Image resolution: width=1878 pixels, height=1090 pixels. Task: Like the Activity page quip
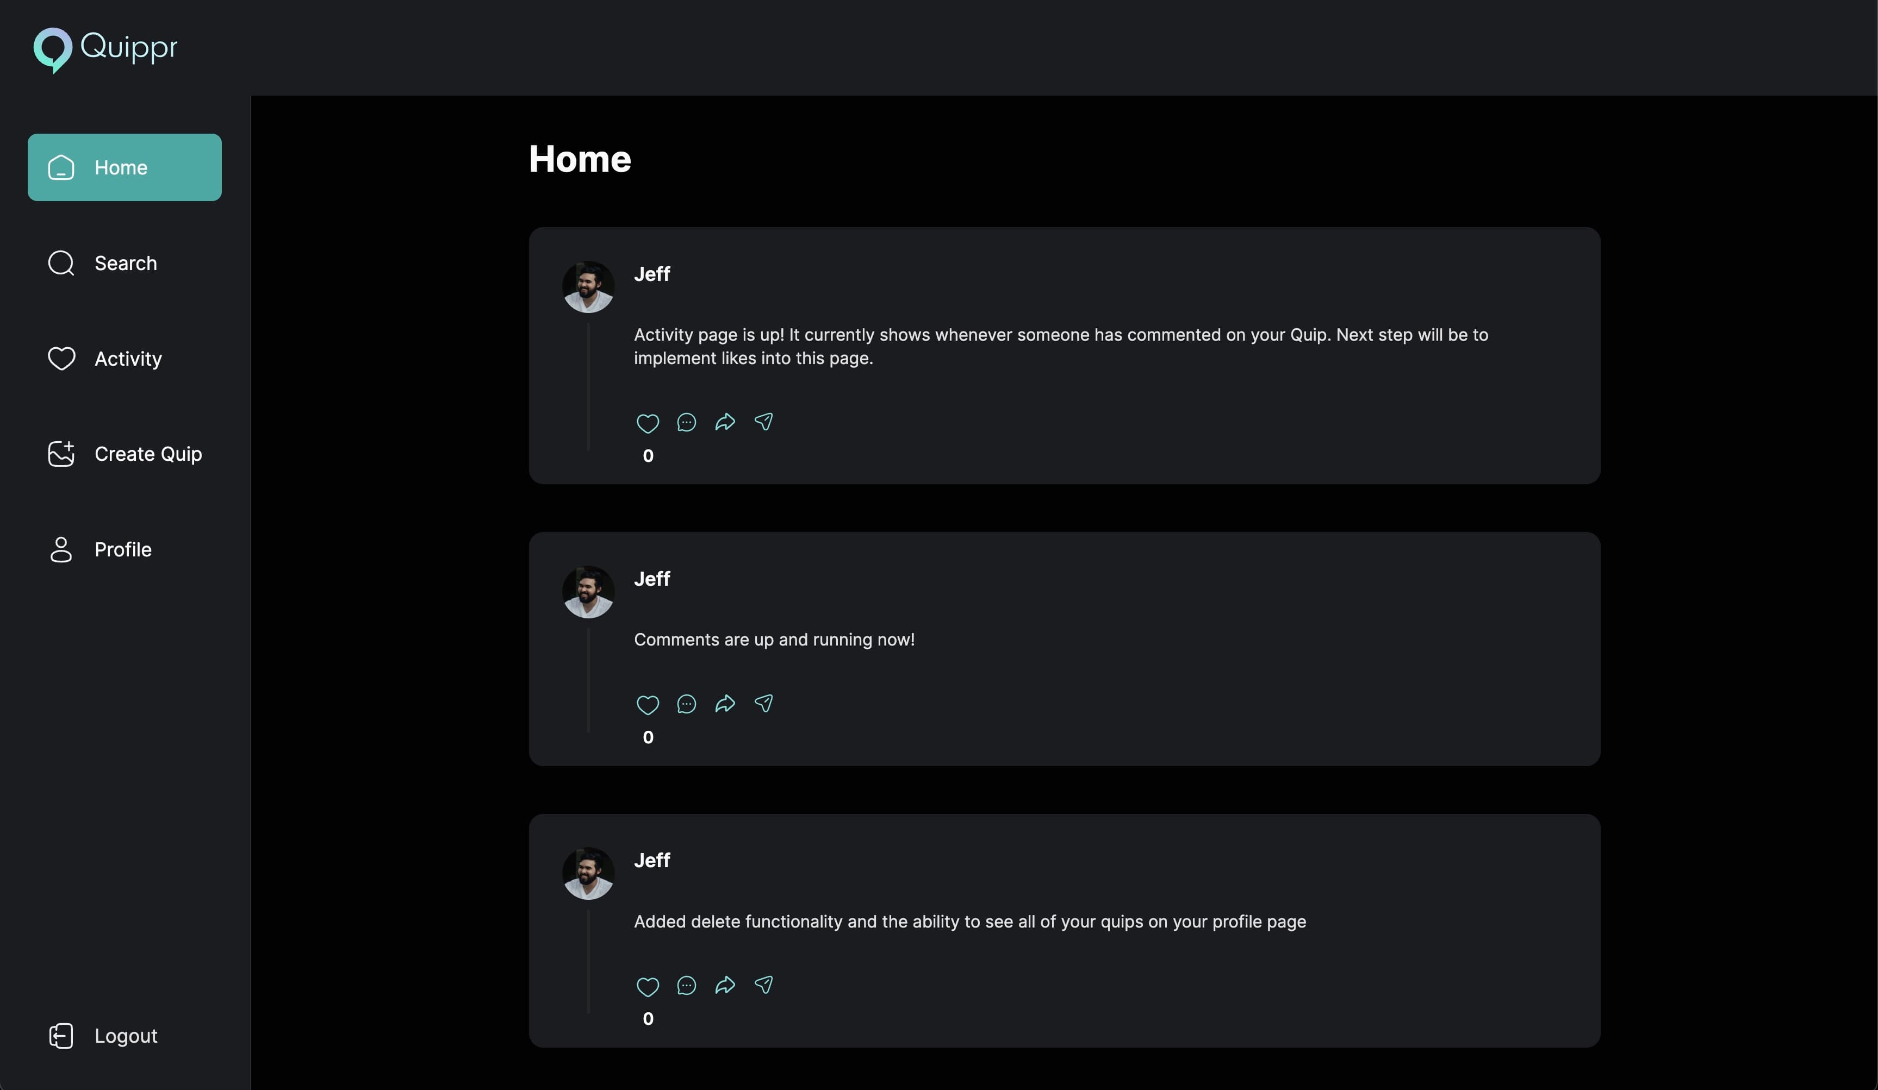tap(648, 423)
